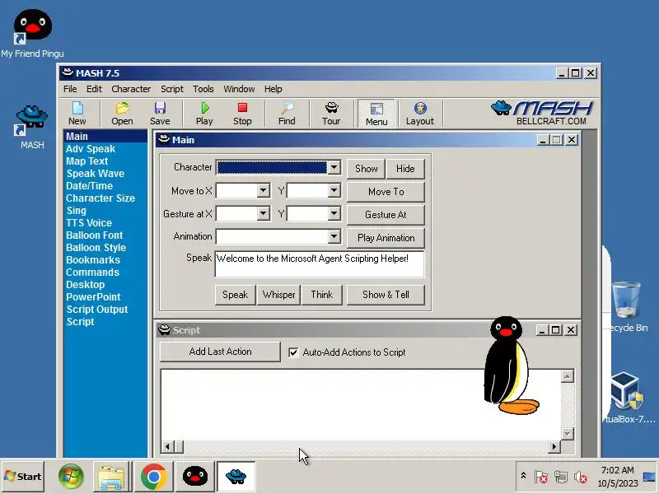659x494 pixels.
Task: Open the Windows Start menu
Action: click(x=23, y=477)
